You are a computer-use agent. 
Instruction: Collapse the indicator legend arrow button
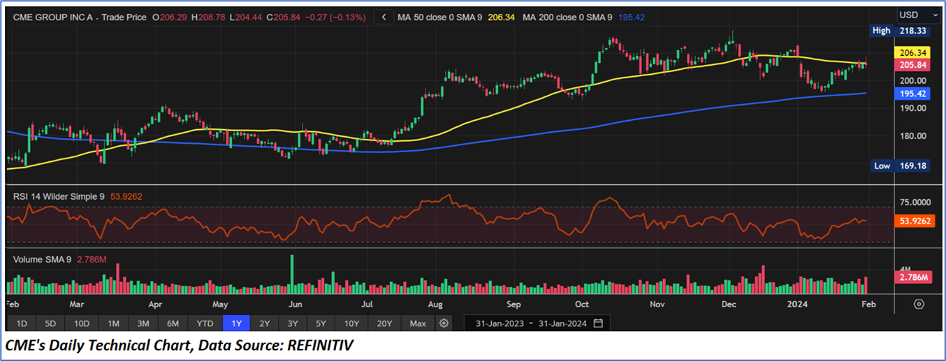click(384, 17)
